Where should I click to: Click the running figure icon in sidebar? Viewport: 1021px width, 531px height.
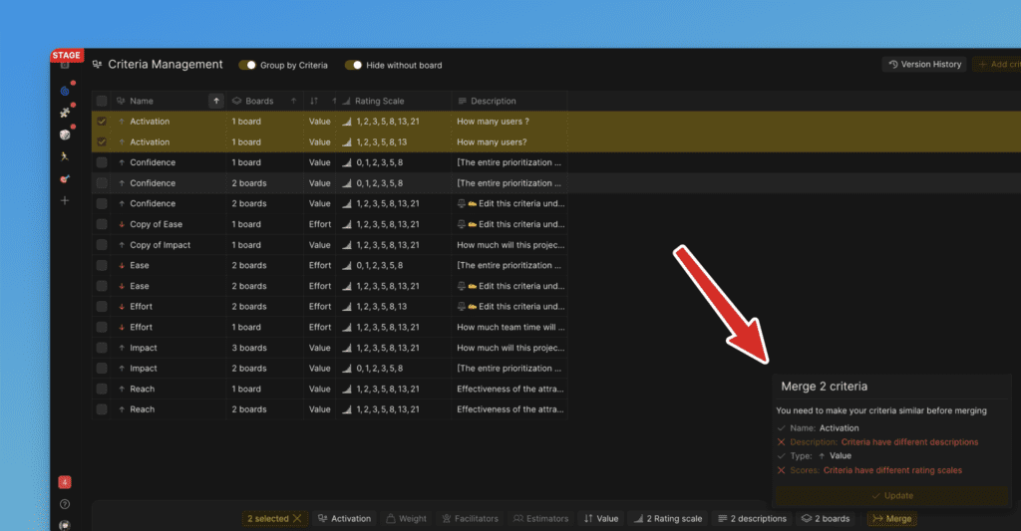pyautogui.click(x=65, y=156)
